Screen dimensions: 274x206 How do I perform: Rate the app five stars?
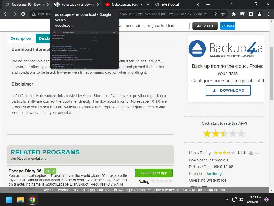coord(241,134)
